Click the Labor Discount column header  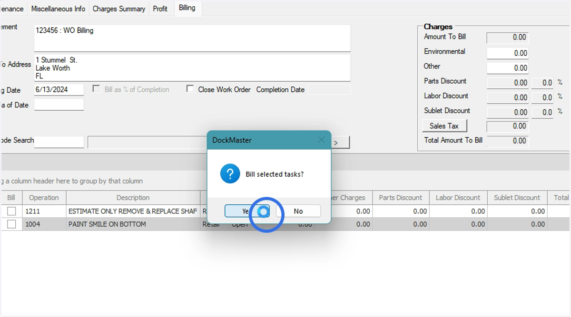click(x=458, y=198)
